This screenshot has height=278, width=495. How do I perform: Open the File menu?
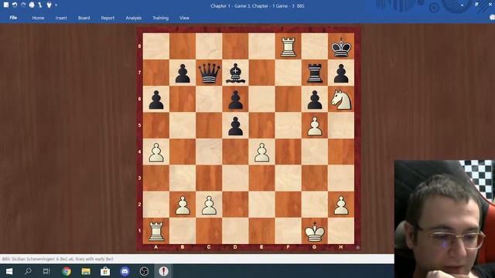[x=13, y=18]
